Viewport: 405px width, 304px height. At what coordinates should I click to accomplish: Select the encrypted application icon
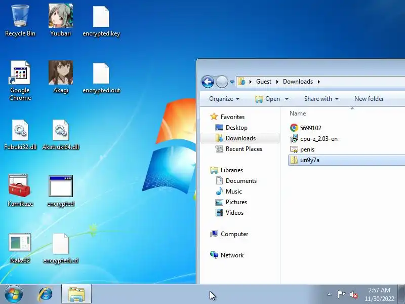(x=60, y=192)
